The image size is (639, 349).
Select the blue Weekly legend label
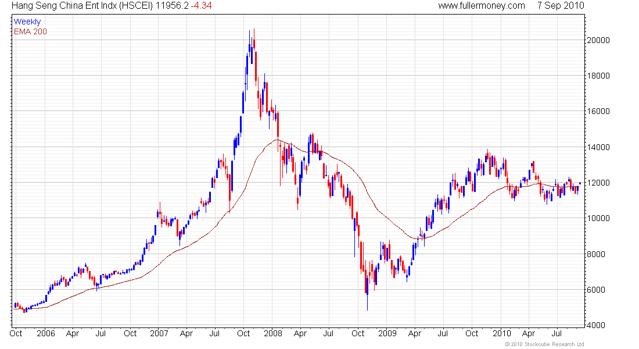[27, 22]
